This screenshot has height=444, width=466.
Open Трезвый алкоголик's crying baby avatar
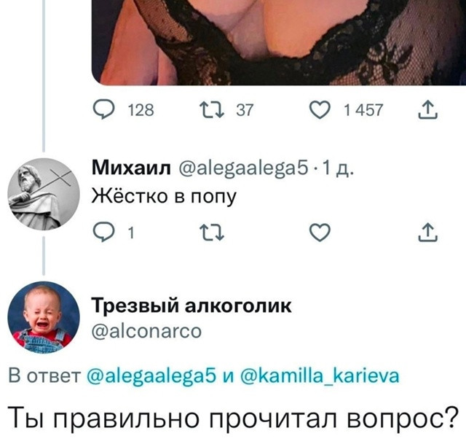pyautogui.click(x=44, y=318)
